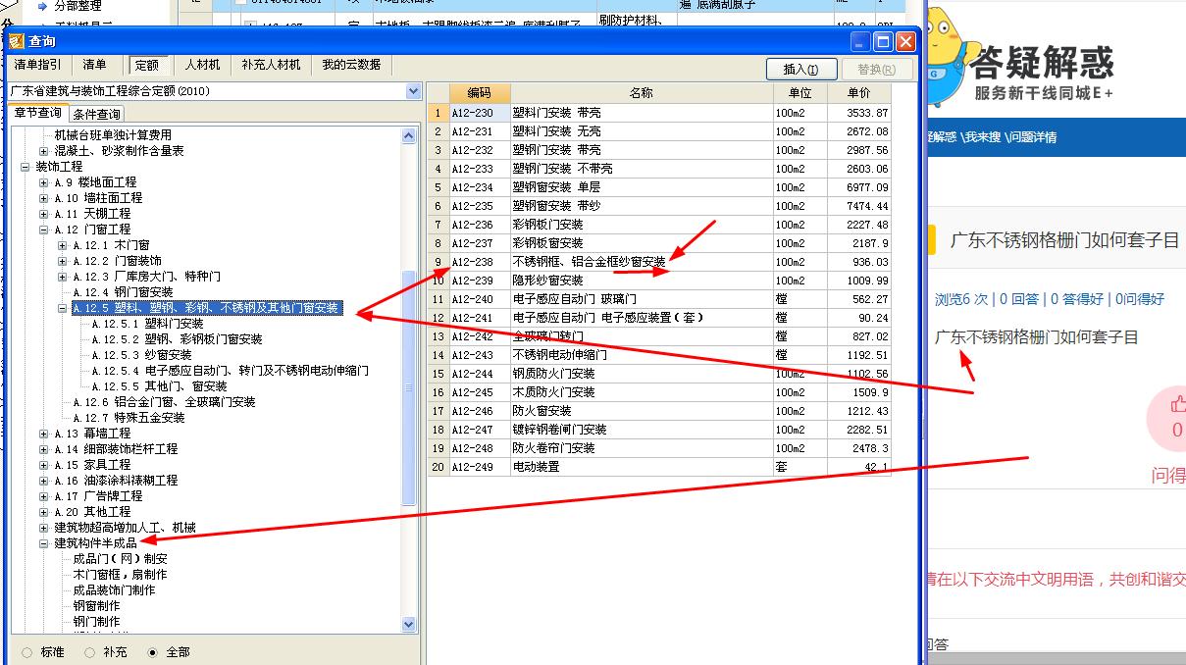Maximize the 查询 dialog window

883,41
